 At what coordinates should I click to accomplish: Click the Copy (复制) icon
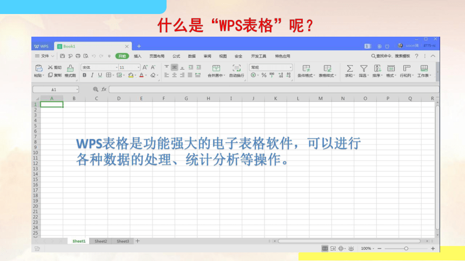[x=50, y=75]
